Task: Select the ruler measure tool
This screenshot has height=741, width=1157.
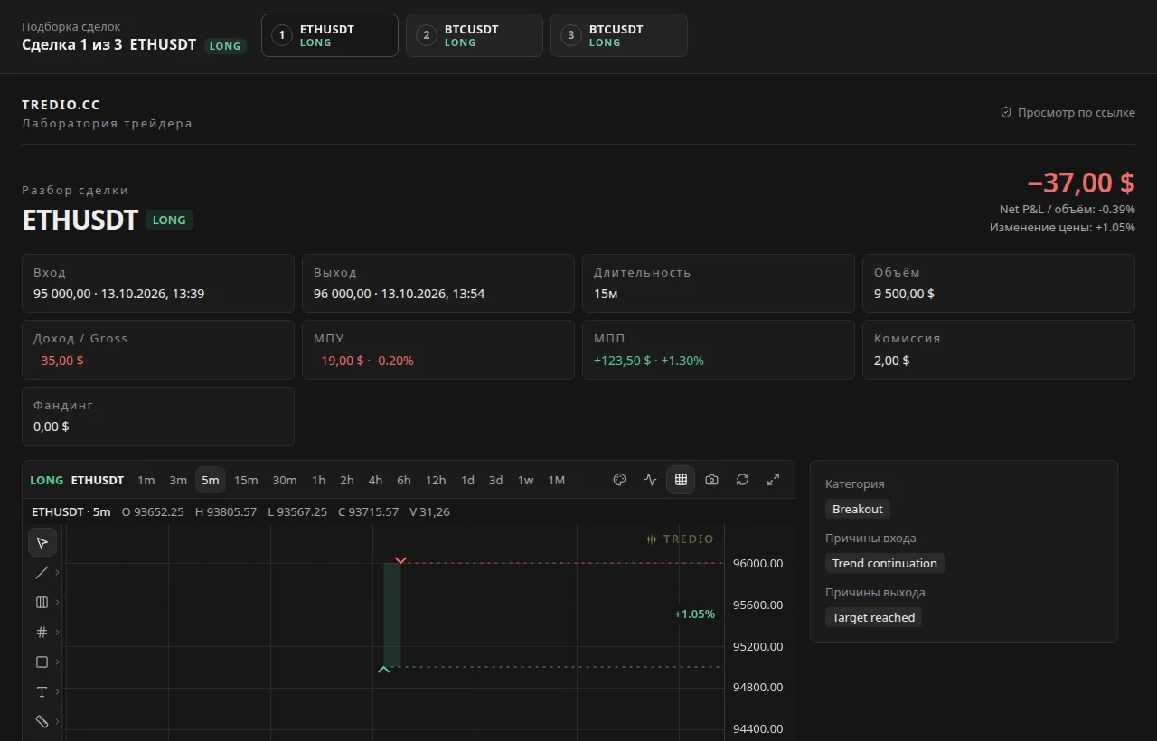Action: click(x=42, y=721)
